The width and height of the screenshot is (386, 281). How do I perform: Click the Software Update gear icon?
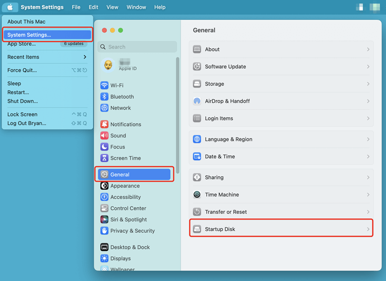coord(197,67)
